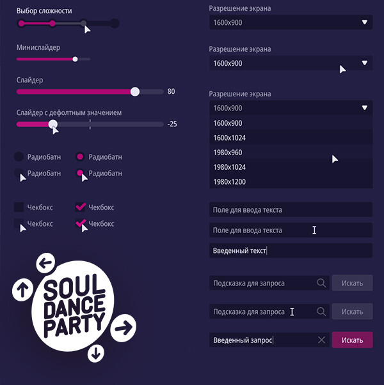Viewport: 384px width, 385px height.
Task: Click the Soul Dance Party logo
Action: point(72,308)
